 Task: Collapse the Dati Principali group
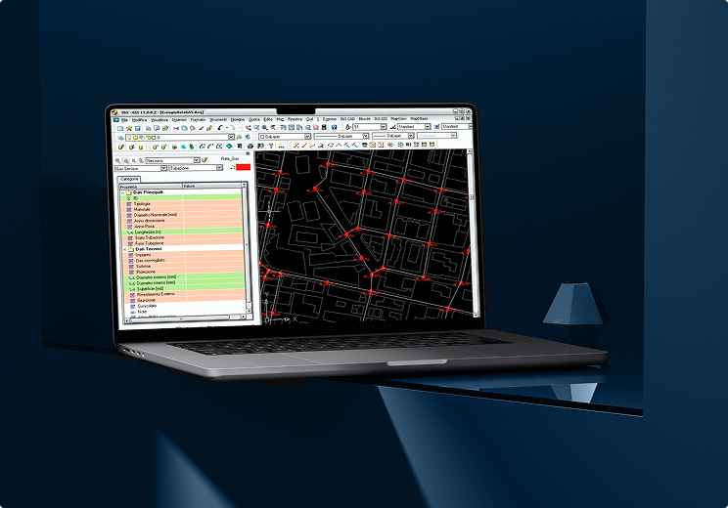(x=121, y=191)
